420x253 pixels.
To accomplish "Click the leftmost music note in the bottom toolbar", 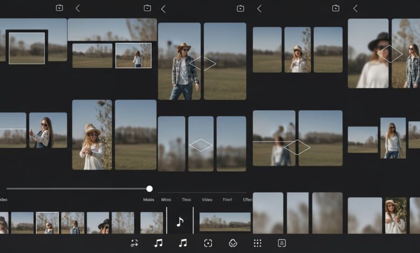I will tap(158, 243).
